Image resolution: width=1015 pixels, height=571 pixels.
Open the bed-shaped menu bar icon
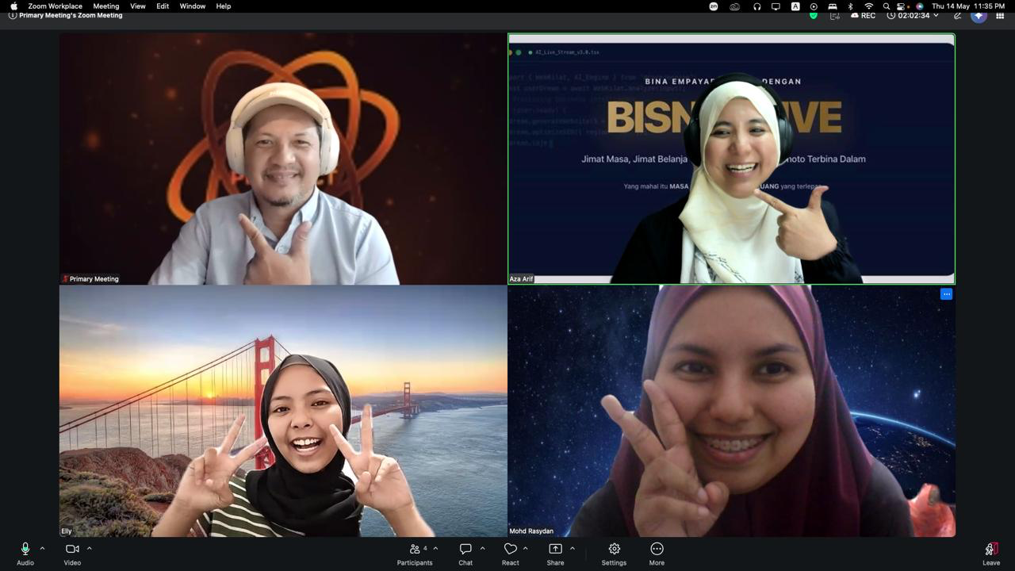click(x=833, y=6)
